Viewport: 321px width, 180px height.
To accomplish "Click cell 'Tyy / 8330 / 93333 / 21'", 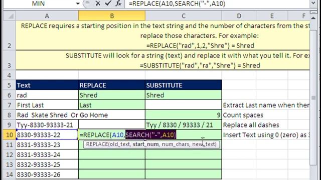I will (x=184, y=125).
